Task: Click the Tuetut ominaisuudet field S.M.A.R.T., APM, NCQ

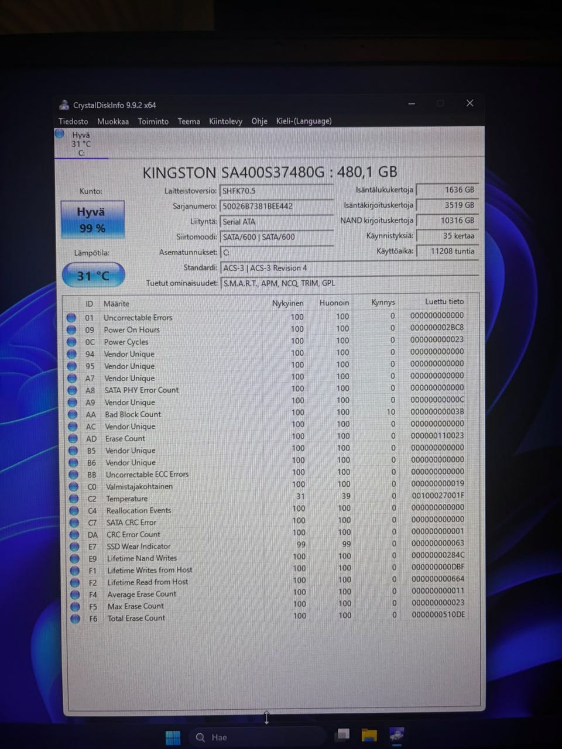Action: pyautogui.click(x=349, y=283)
